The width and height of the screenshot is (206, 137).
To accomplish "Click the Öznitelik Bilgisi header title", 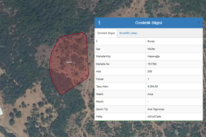I will (148, 23).
